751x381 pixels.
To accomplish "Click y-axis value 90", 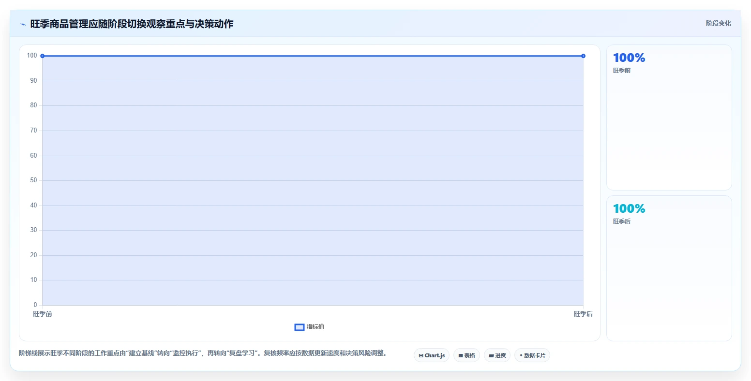I will [33, 81].
